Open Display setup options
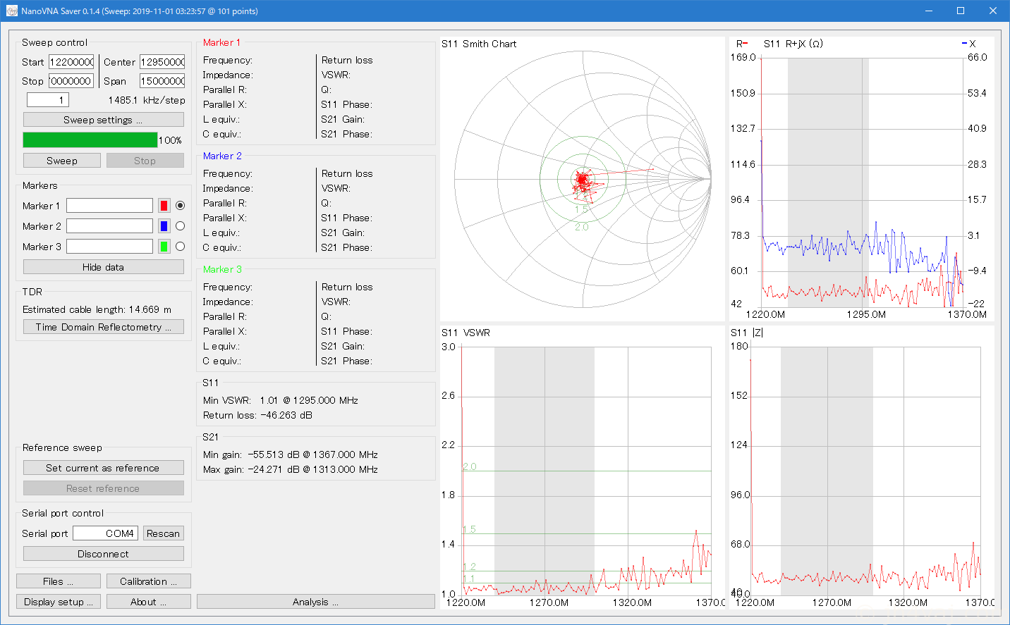This screenshot has height=625, width=1010. point(59,602)
